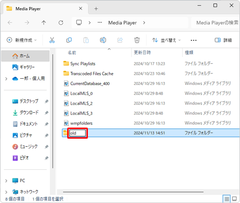Refresh the current folder view
240x203 pixels.
tap(61, 23)
